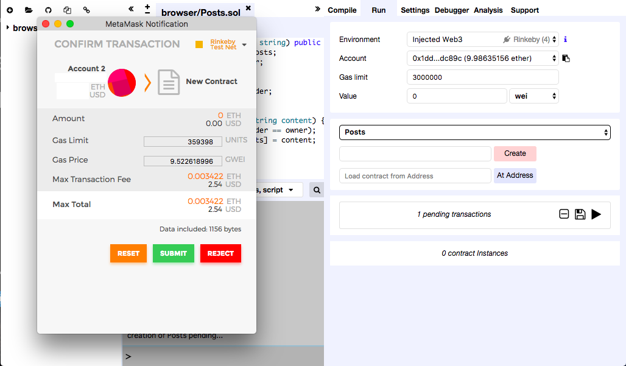Click the GitHub gist publish icon

pos(48,10)
